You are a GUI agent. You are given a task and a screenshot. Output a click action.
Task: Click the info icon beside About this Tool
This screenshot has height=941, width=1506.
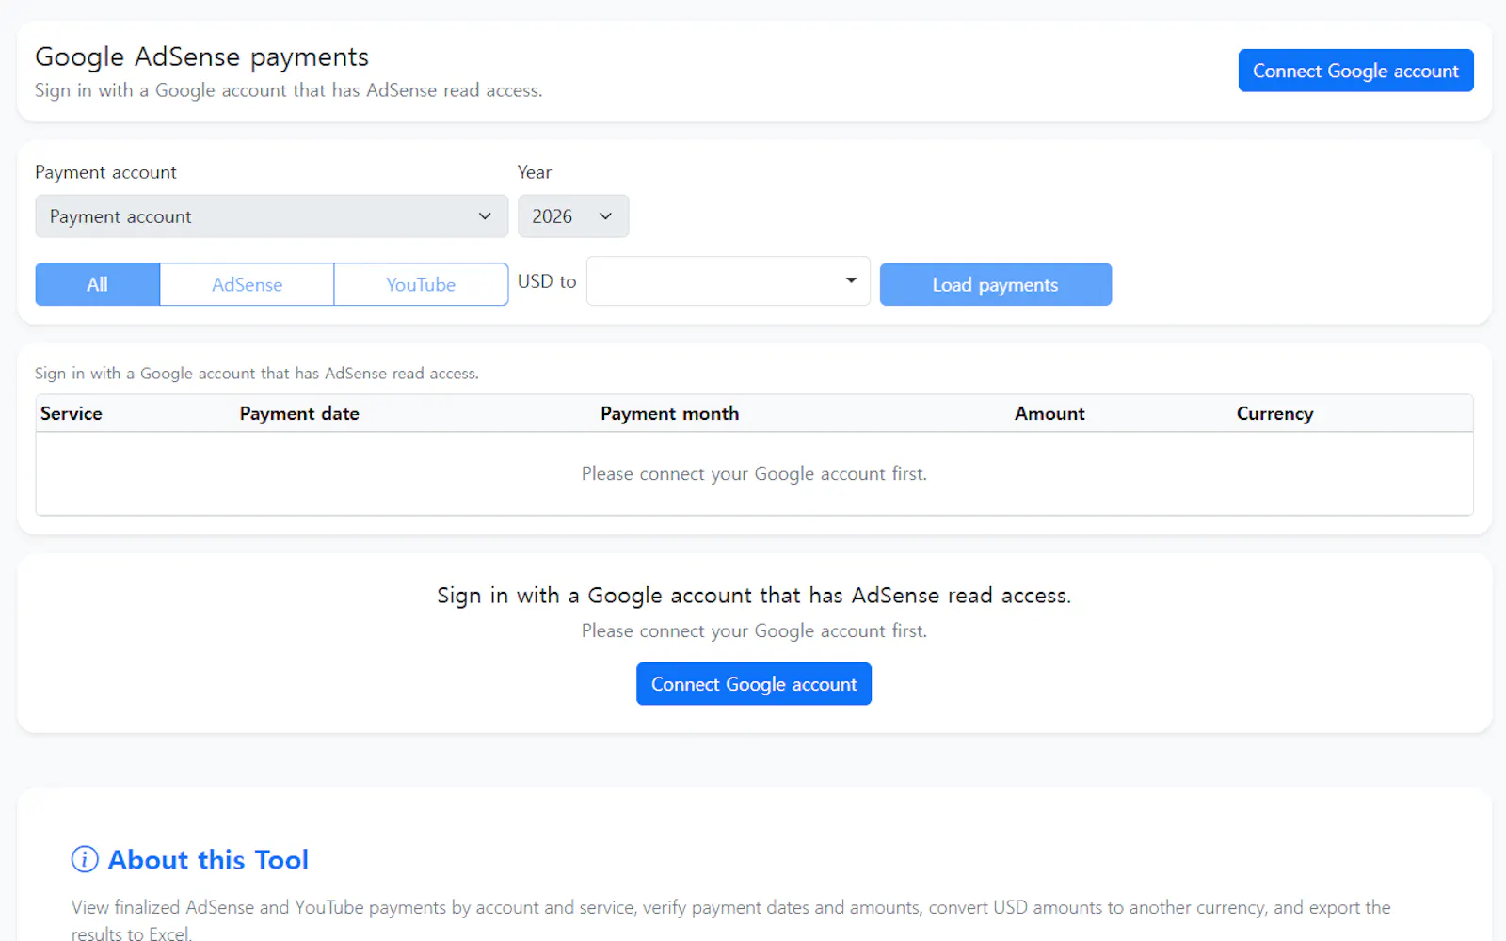click(x=85, y=859)
